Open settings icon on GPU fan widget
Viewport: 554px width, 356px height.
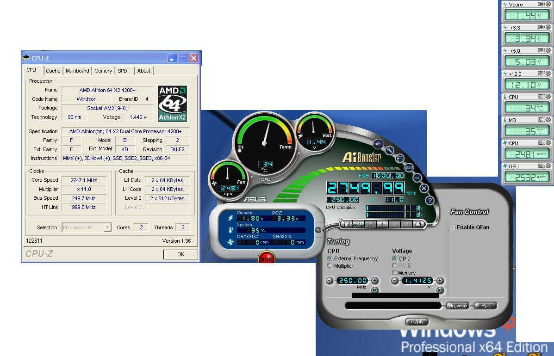point(541,166)
